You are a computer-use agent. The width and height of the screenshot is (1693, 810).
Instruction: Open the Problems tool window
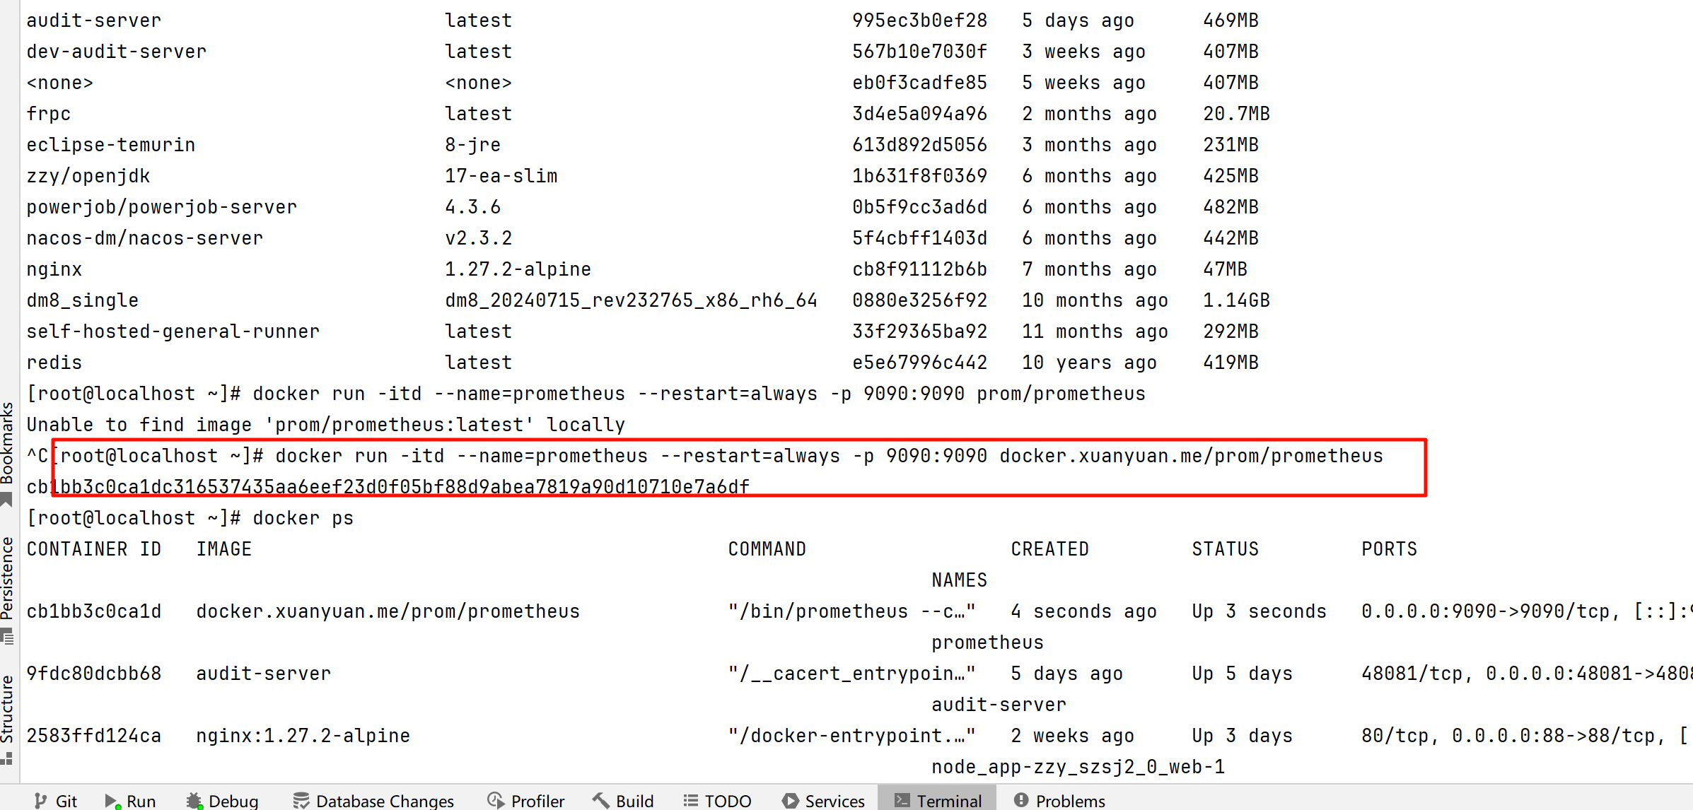tap(1059, 800)
